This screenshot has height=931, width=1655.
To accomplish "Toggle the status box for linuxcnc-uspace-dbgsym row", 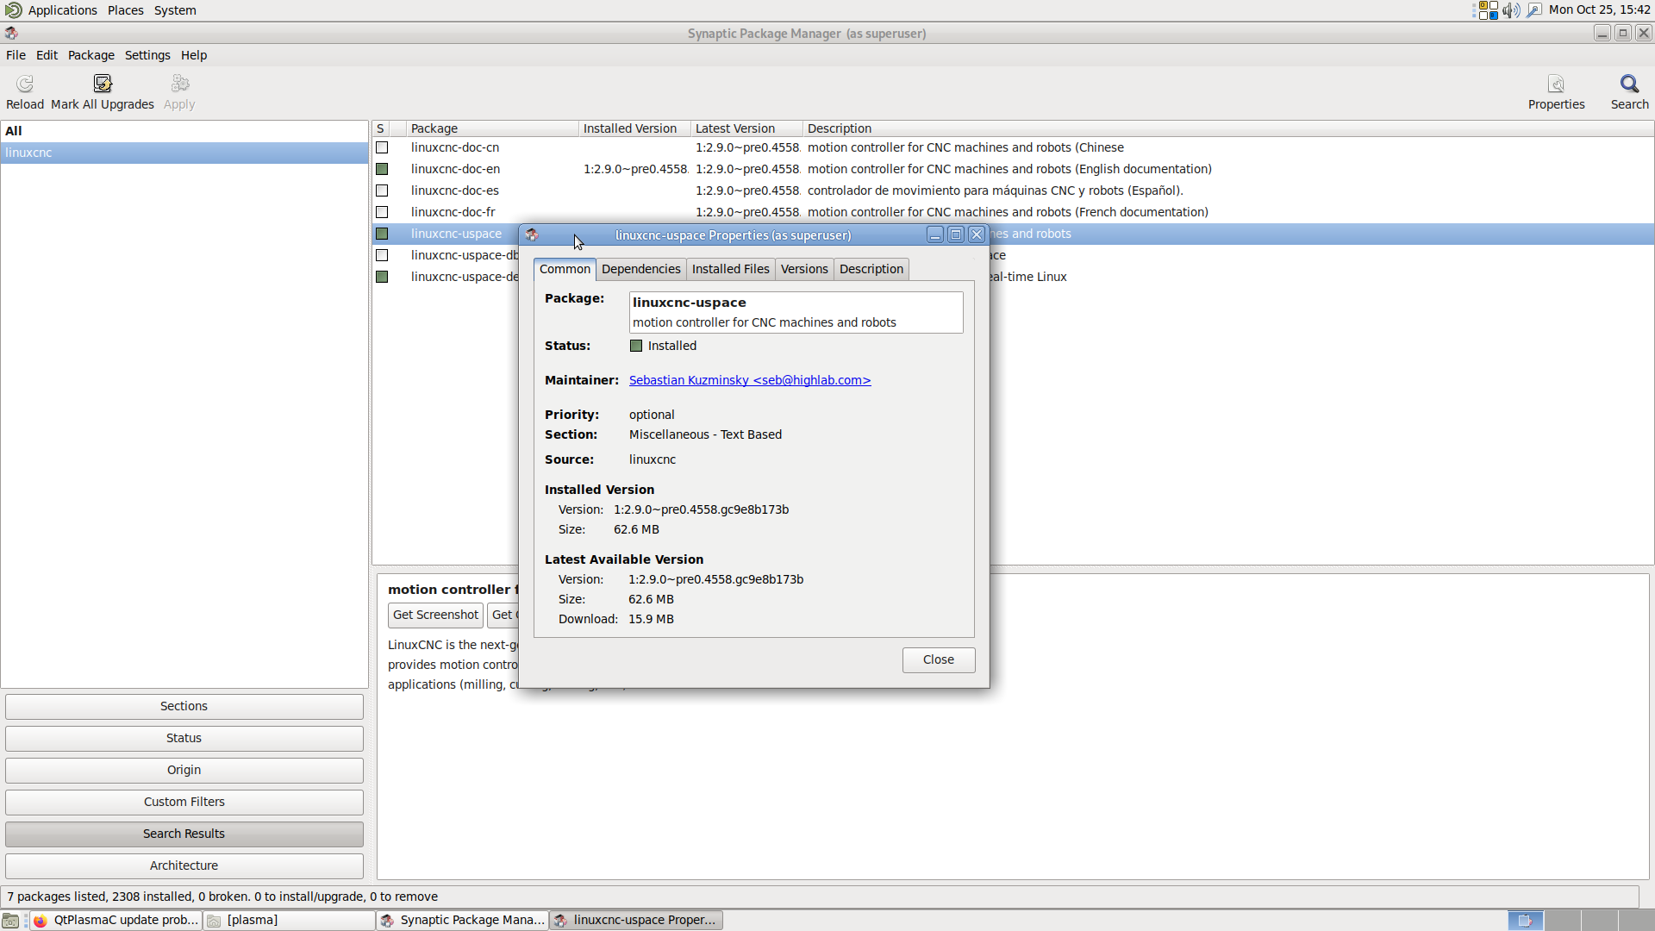I will (382, 255).
